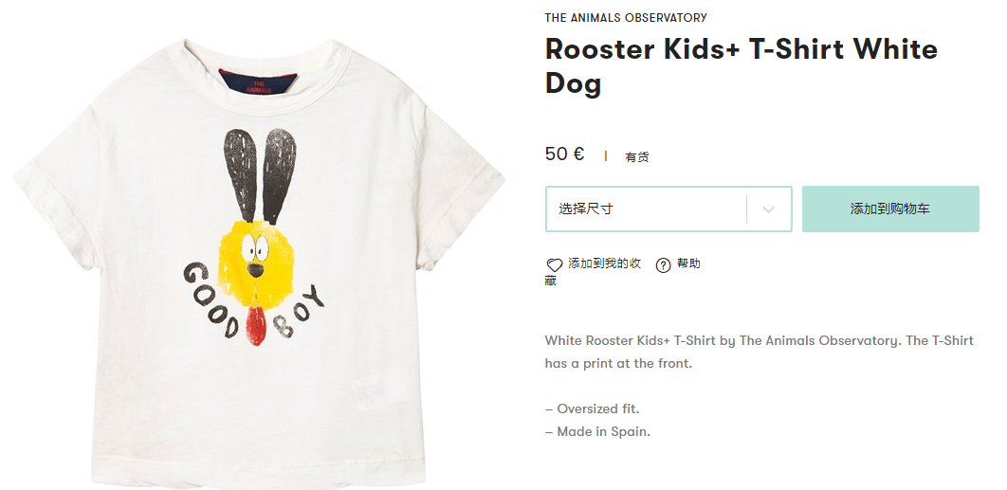Click the 'Oversized fit' description line

click(592, 409)
